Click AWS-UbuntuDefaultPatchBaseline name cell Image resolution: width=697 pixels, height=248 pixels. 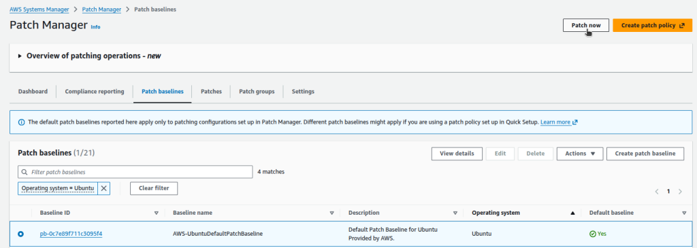(217, 234)
